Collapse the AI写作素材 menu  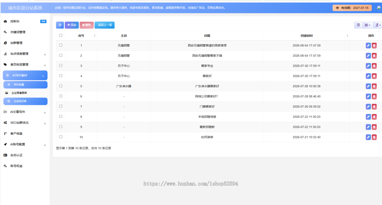coord(25,75)
